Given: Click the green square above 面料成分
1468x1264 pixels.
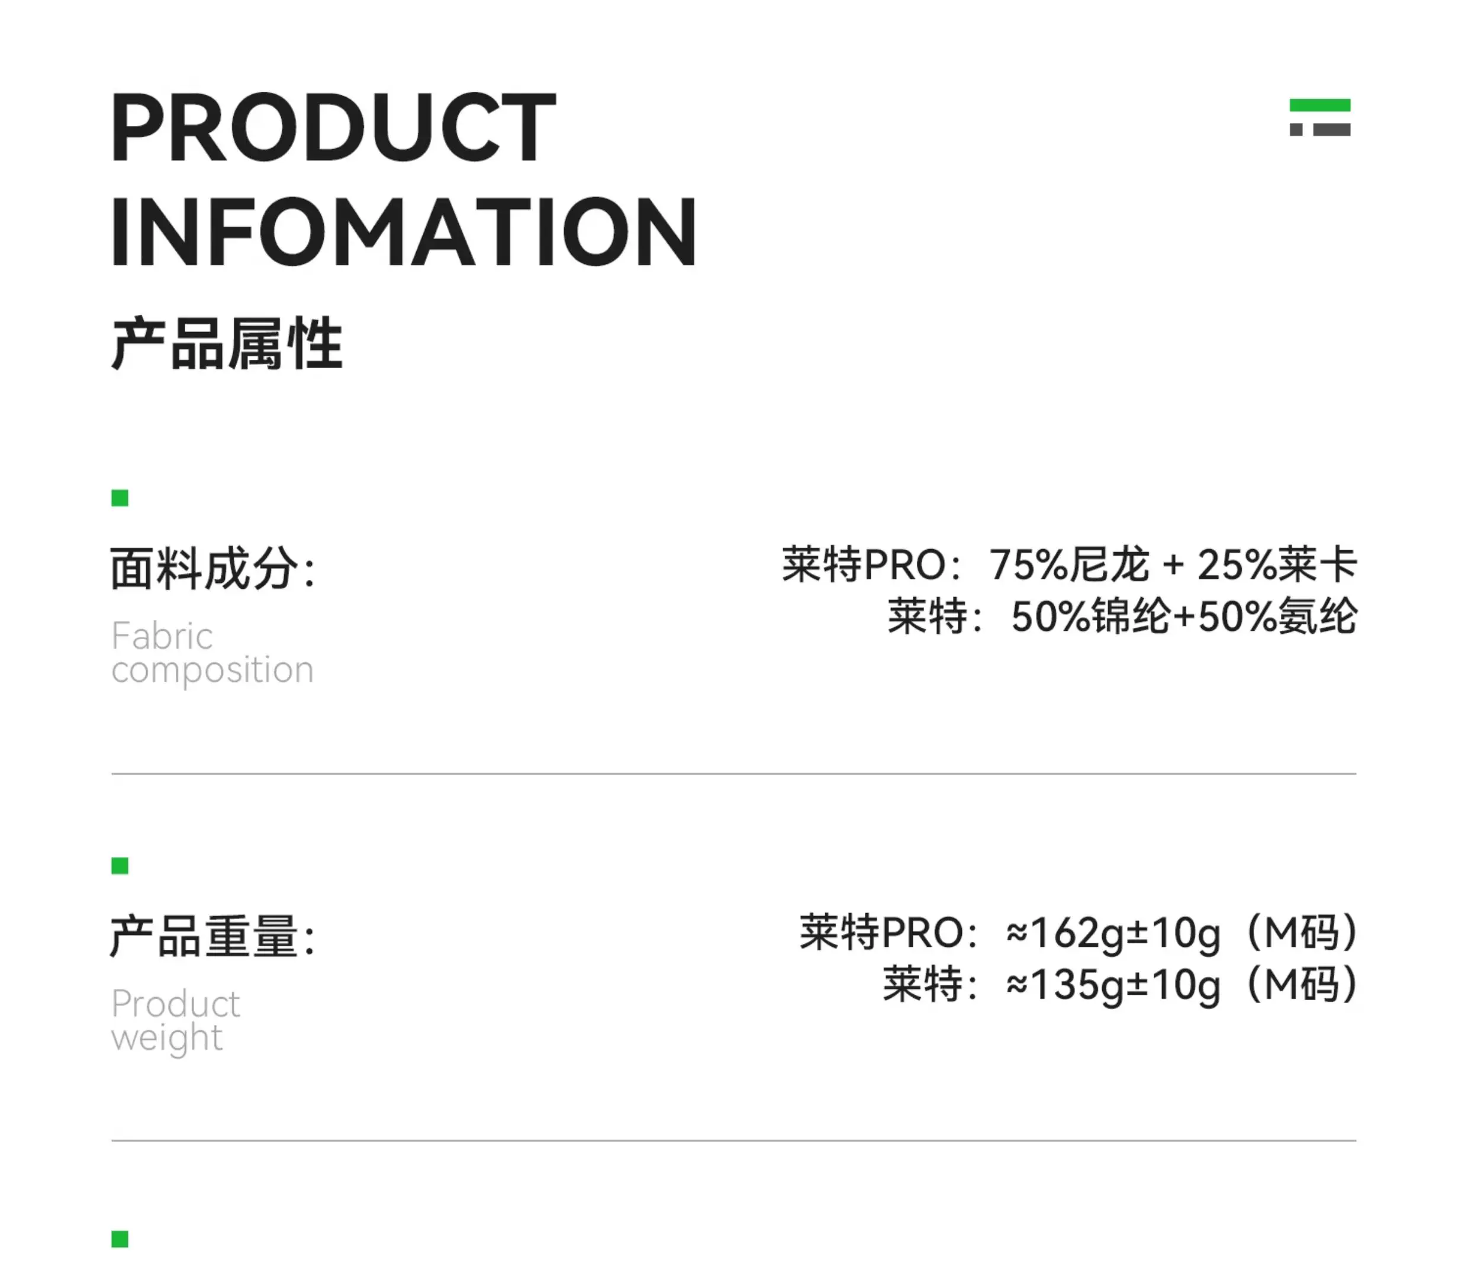Looking at the screenshot, I should [x=120, y=498].
